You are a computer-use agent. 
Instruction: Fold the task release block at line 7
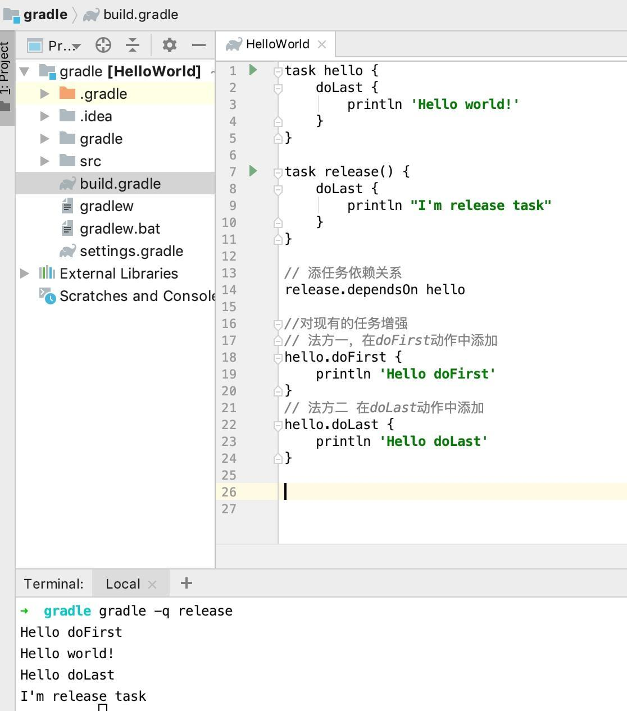click(x=278, y=172)
